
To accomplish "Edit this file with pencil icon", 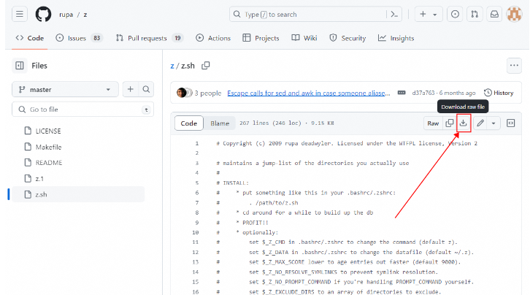I will [x=480, y=123].
